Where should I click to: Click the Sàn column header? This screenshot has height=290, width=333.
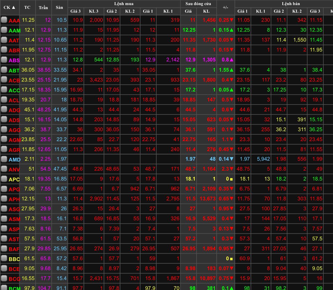point(60,8)
